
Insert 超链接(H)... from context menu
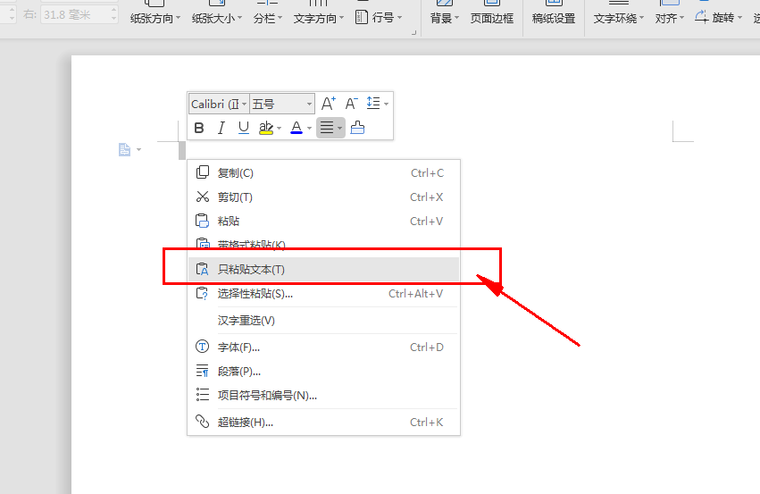pyautogui.click(x=323, y=423)
